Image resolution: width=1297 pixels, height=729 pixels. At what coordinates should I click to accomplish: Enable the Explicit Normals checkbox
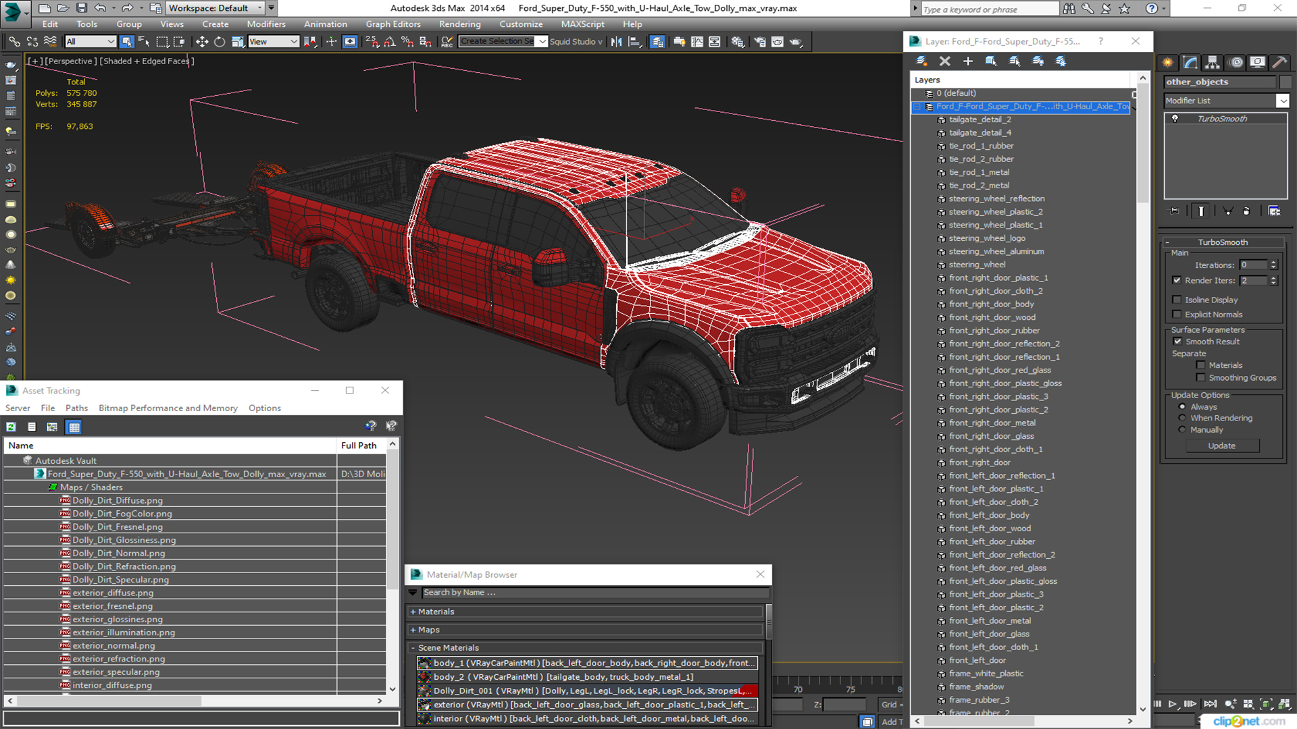pyautogui.click(x=1177, y=315)
